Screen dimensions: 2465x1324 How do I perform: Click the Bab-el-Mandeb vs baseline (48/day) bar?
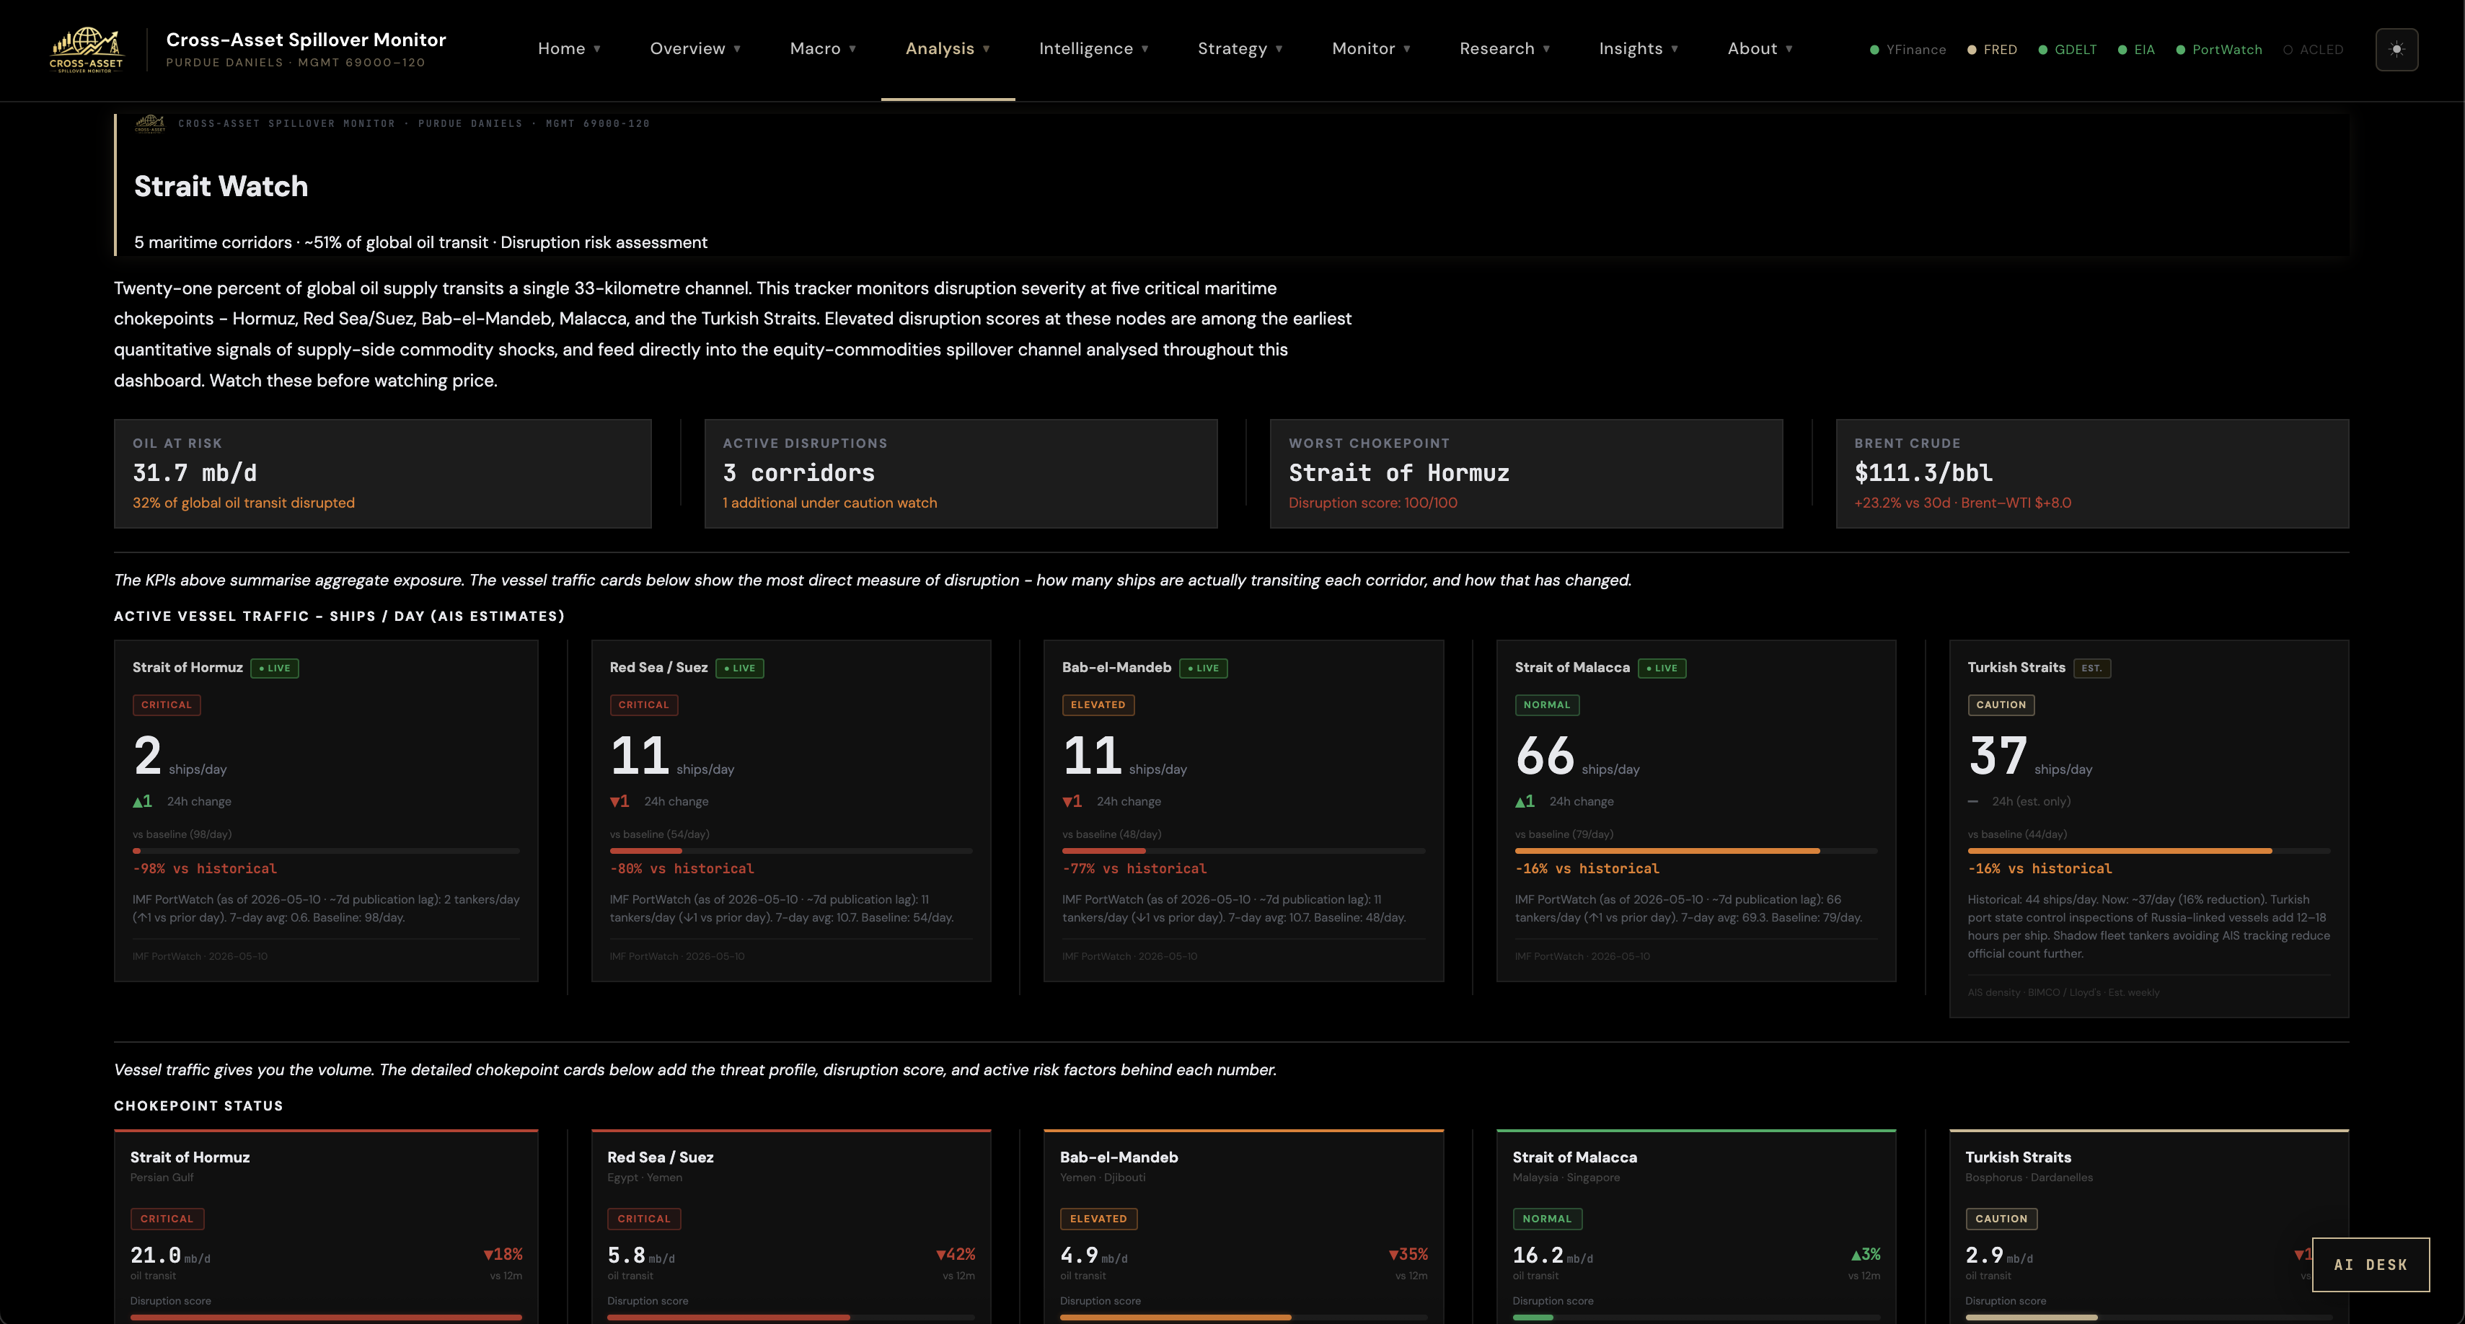tap(1243, 850)
